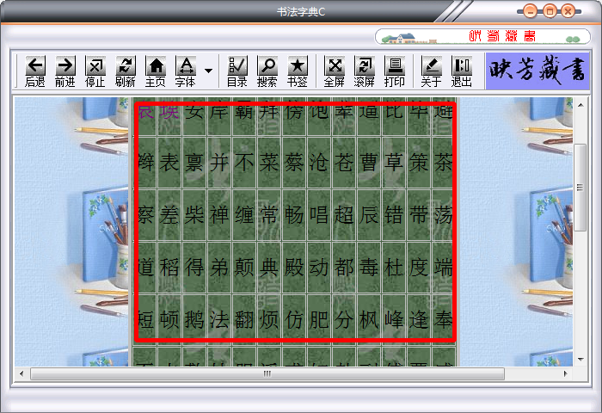Click the 字体 font icon
Image resolution: width=602 pixels, height=413 pixels.
186,71
